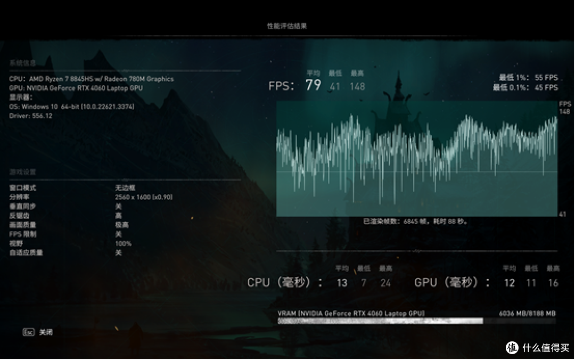Click the 垂直同步 setting label
575x360 pixels.
pyautogui.click(x=23, y=206)
